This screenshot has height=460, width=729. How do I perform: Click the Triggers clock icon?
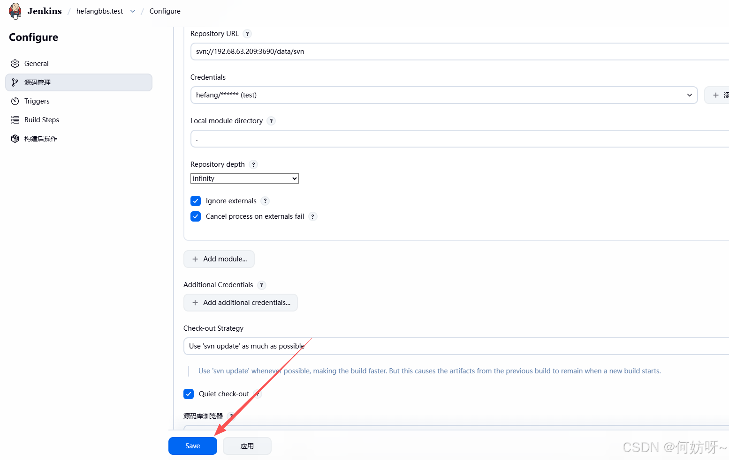[x=15, y=101]
